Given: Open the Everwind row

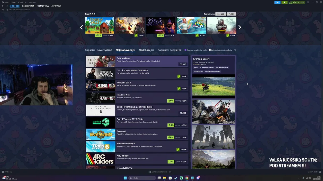Looking at the screenshot, I should pyautogui.click(x=137, y=134).
